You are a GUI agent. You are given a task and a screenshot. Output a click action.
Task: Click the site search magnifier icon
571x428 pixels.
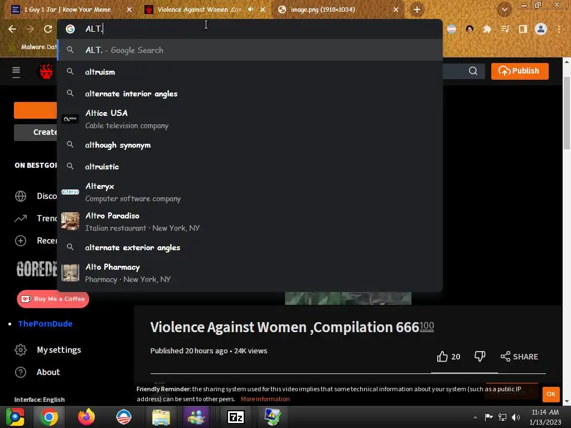coord(473,71)
